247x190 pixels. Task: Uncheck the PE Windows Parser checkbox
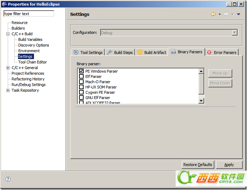click(81, 71)
